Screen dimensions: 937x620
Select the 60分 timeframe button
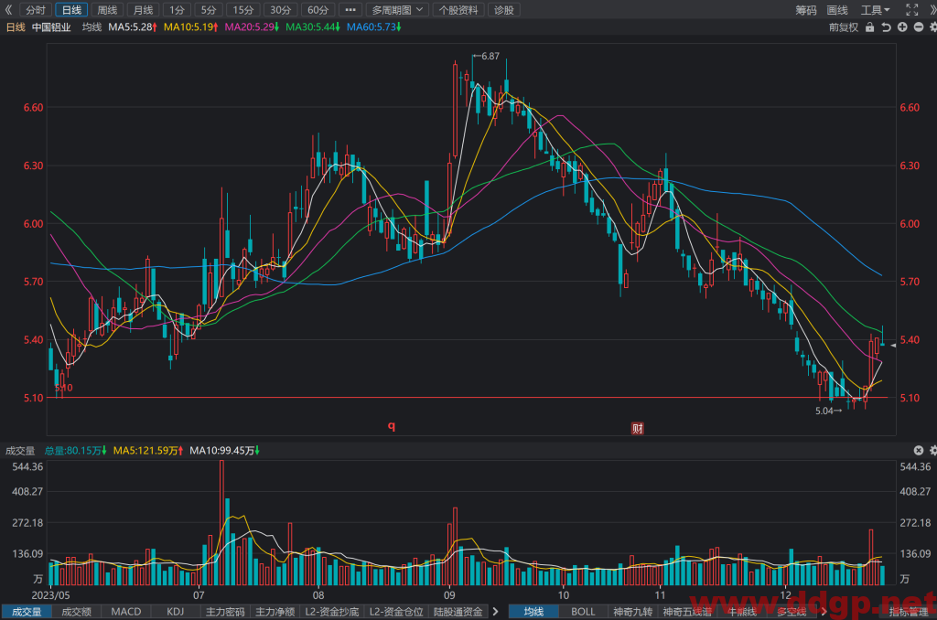point(318,9)
